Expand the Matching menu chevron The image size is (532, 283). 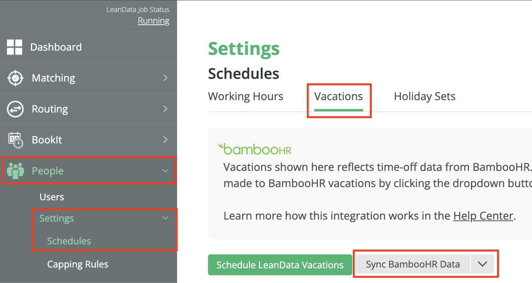[165, 78]
